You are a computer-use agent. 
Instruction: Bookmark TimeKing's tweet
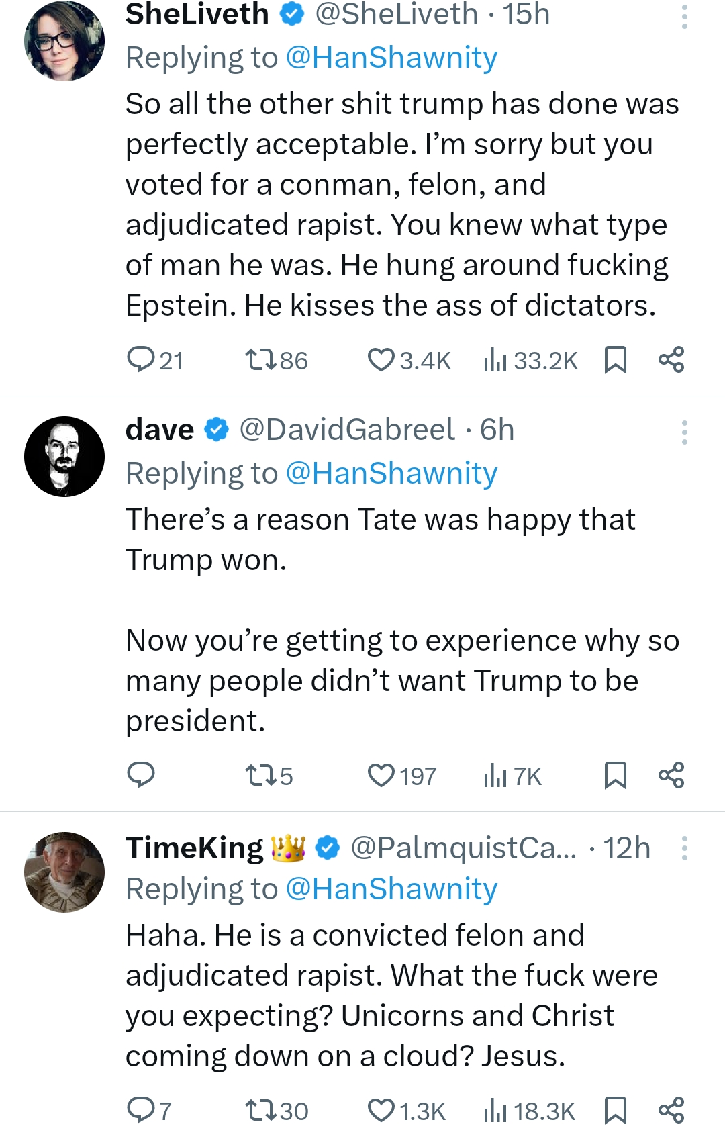click(x=615, y=1111)
